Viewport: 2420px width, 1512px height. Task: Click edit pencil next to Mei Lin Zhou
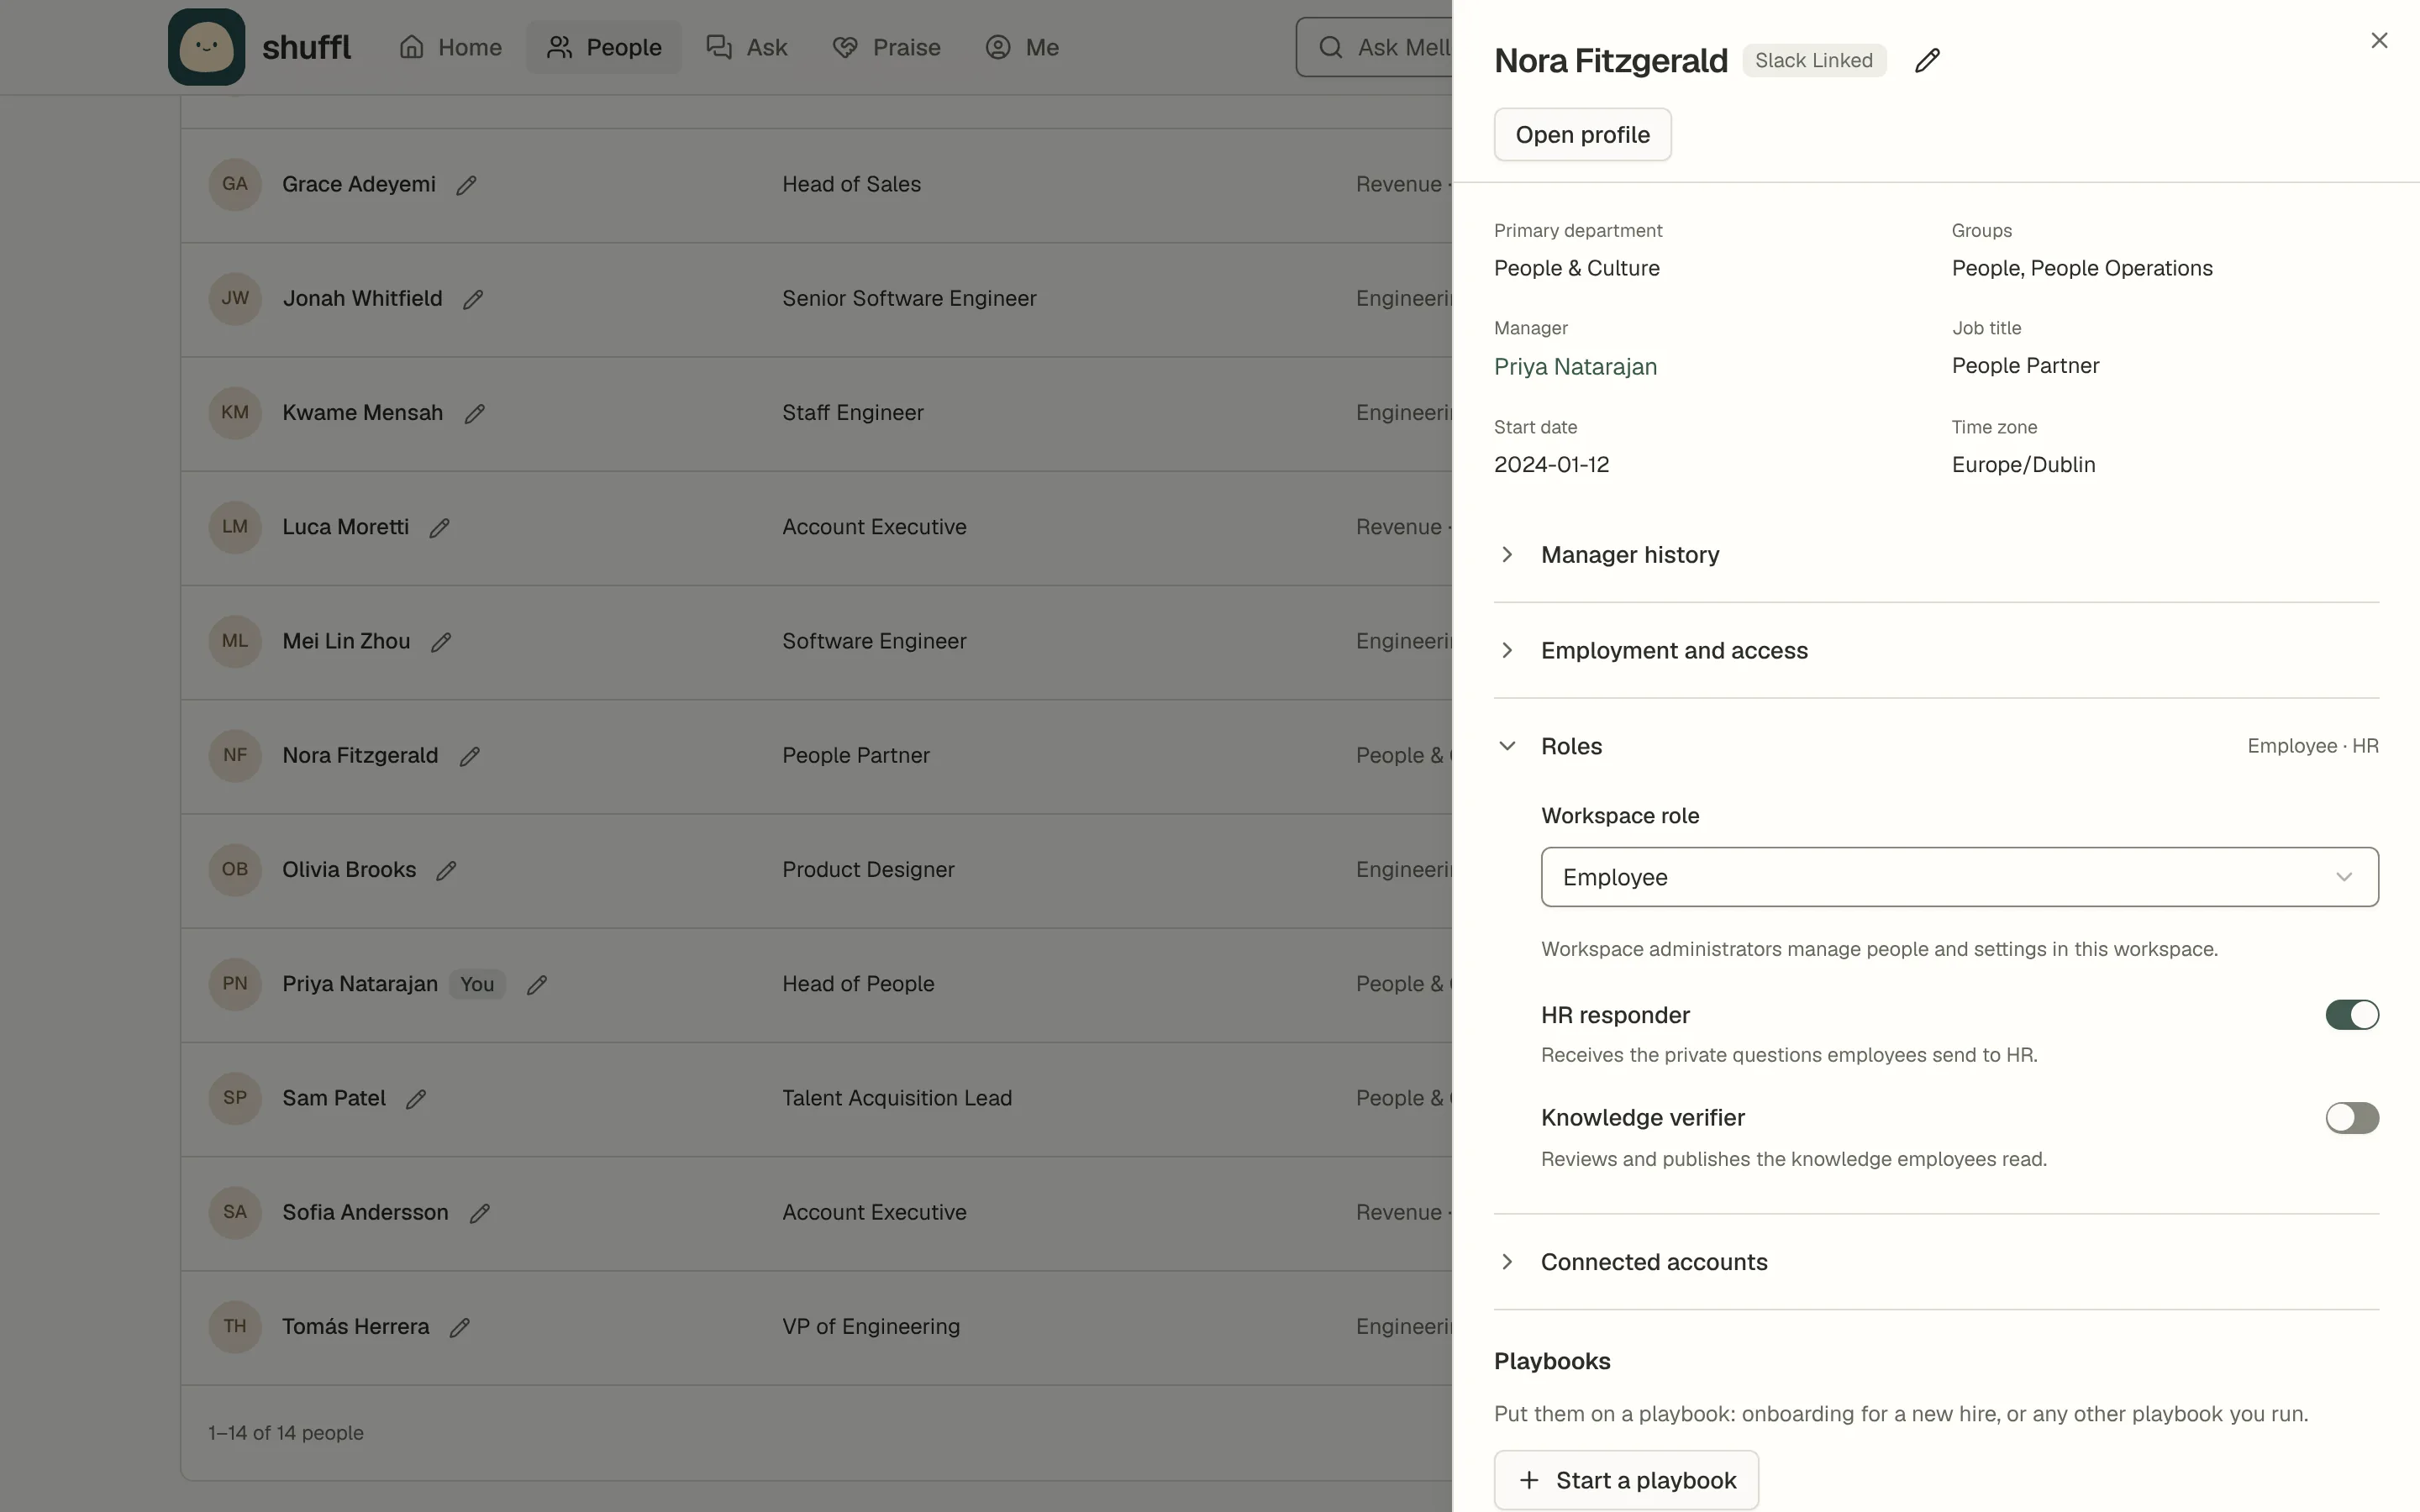click(441, 642)
